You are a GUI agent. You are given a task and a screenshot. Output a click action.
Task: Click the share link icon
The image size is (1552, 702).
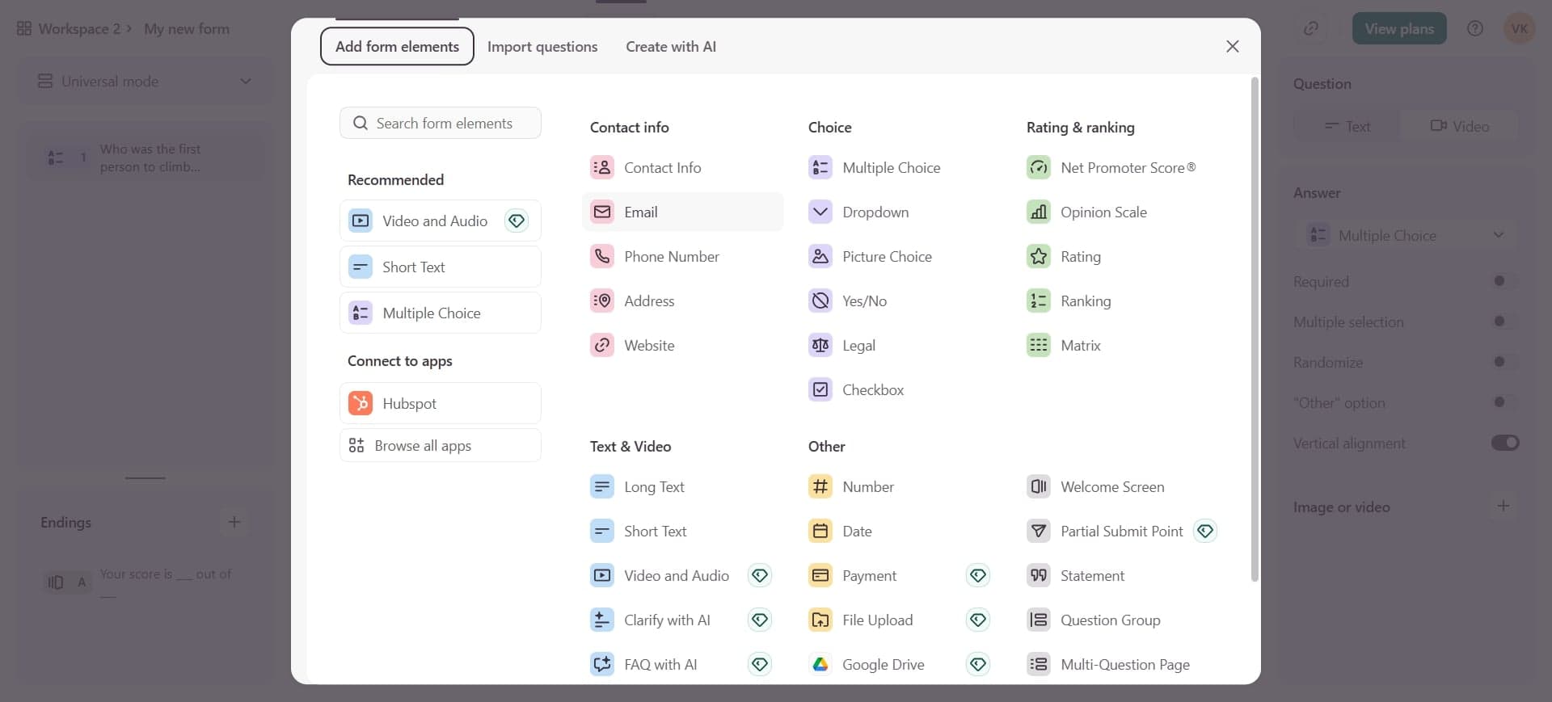tap(1311, 28)
